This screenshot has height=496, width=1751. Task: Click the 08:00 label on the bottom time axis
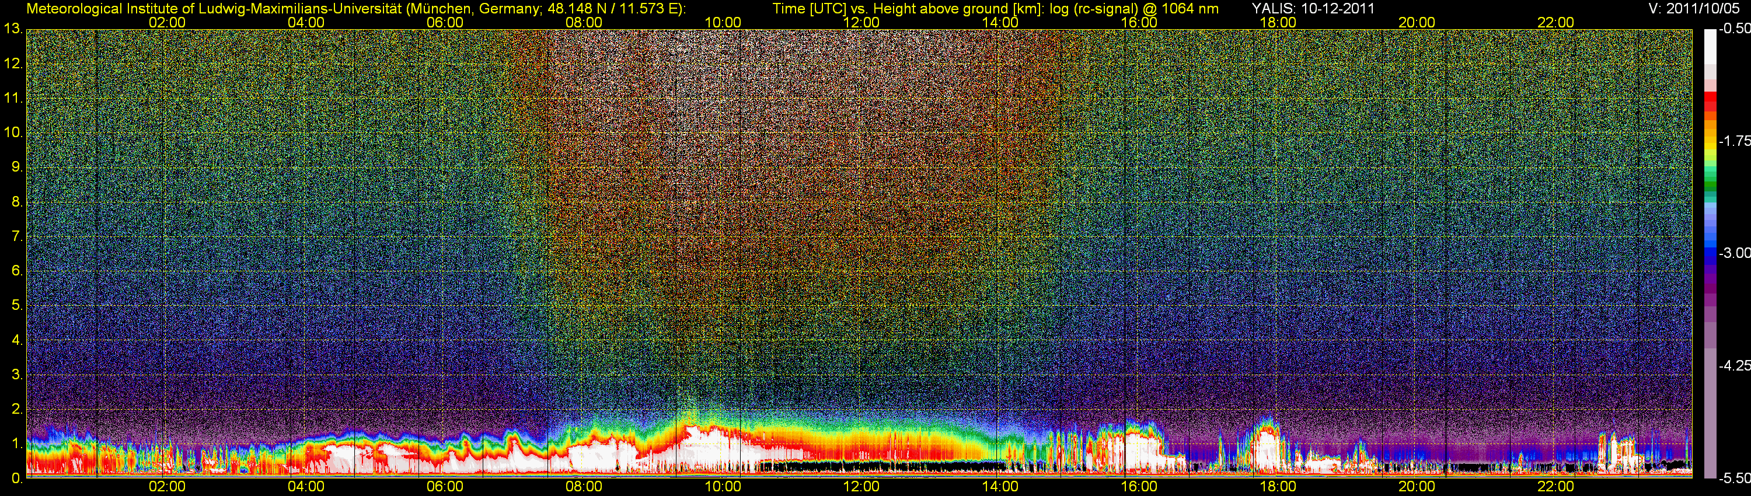584,487
